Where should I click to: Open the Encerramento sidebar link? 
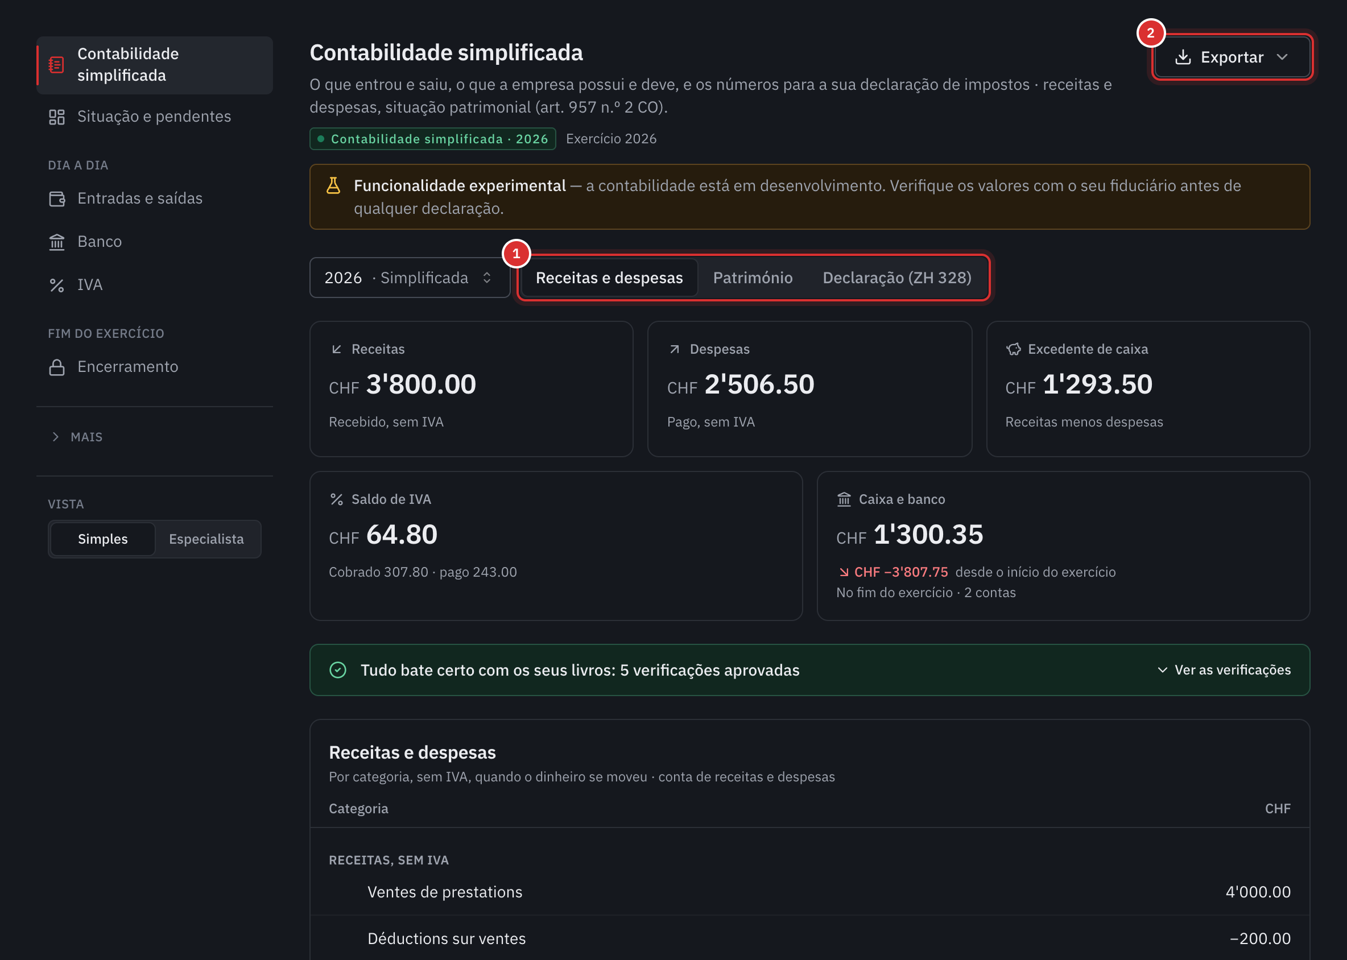pos(154,367)
